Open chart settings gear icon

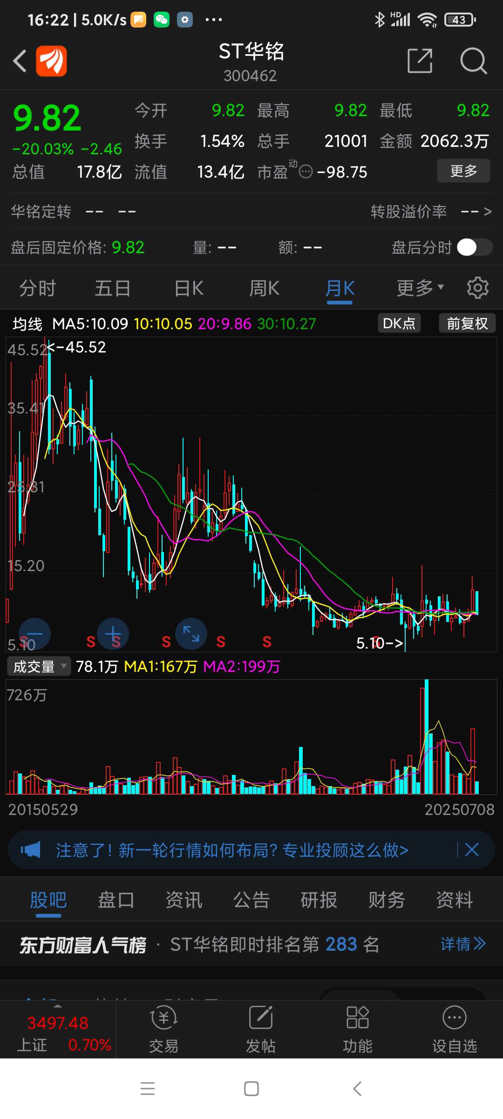pos(477,288)
